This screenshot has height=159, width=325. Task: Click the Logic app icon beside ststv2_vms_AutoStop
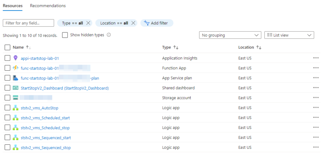click(x=16, y=108)
